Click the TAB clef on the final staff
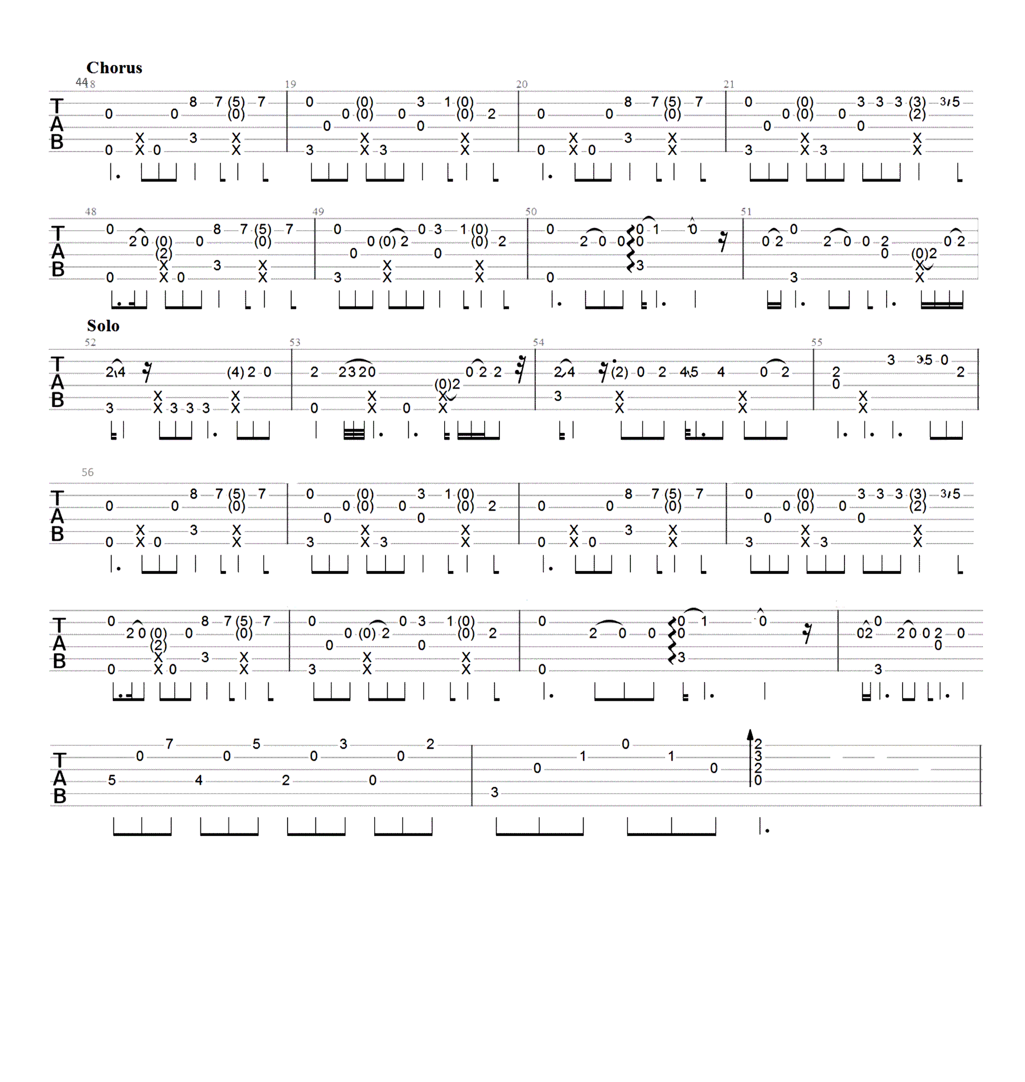The width and height of the screenshot is (1025, 1082). click(x=59, y=778)
